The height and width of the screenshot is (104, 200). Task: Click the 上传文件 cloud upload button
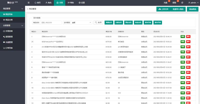[x=164, y=9]
